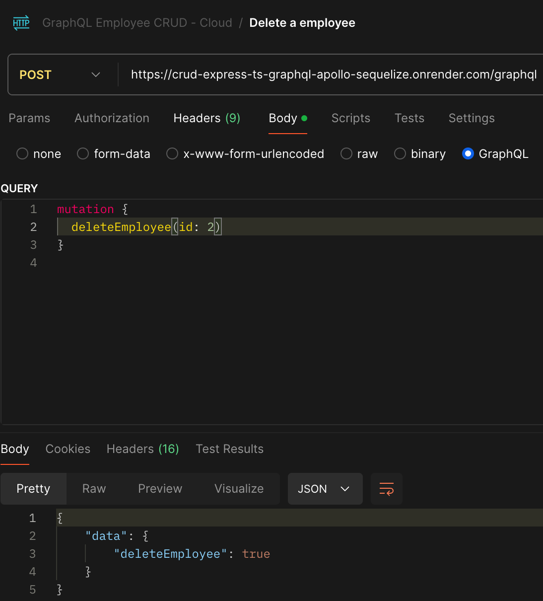543x601 pixels.
Task: Click the "data" key in response
Action: coord(106,536)
